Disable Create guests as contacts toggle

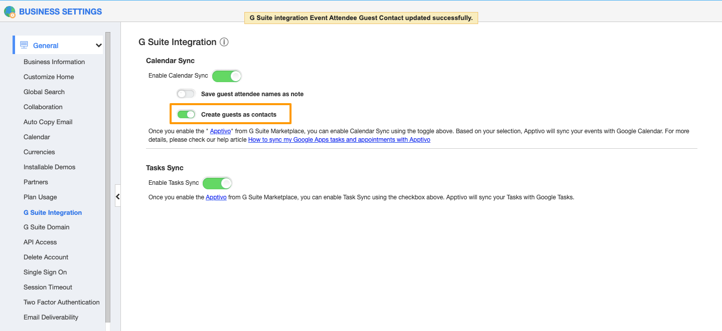click(x=186, y=114)
